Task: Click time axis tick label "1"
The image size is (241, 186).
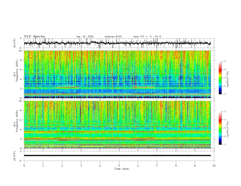Action: click(43, 166)
